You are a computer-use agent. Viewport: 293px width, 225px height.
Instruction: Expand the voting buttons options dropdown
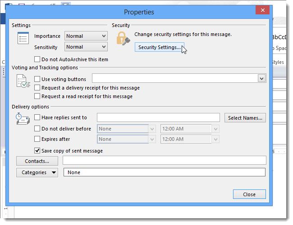pos(261,78)
